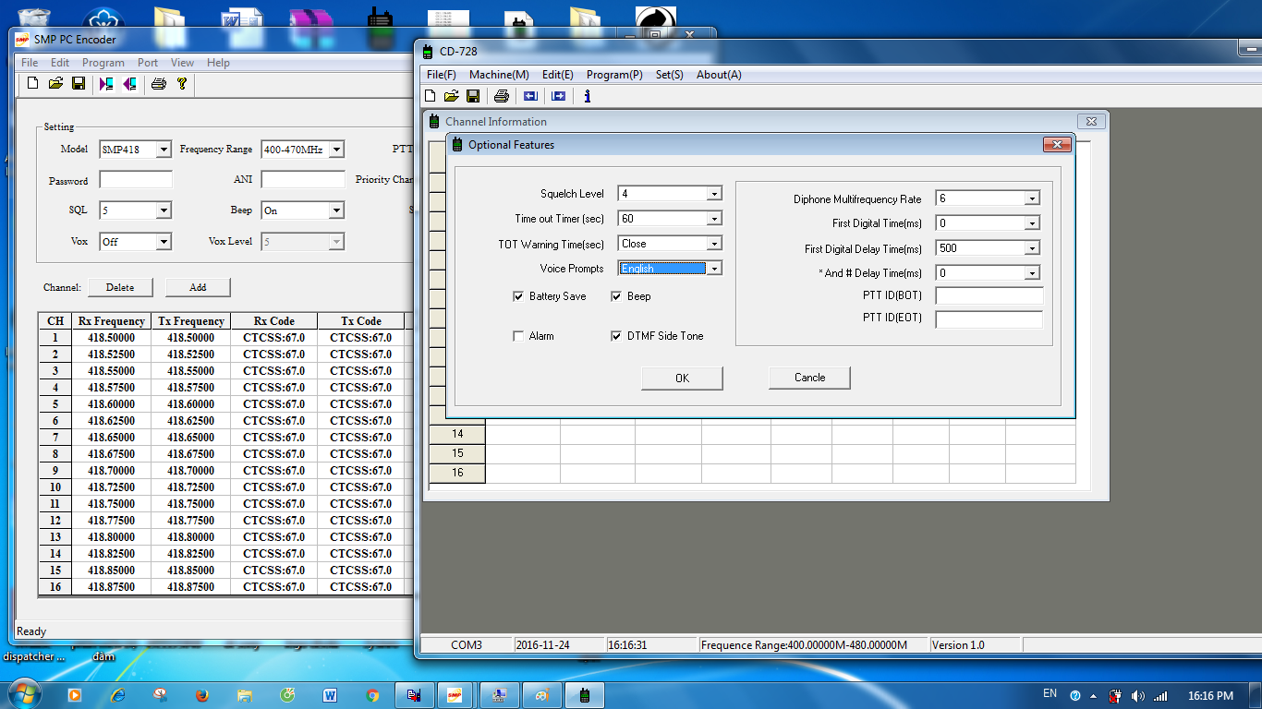This screenshot has width=1262, height=709.
Task: Open the Beep dropdown showing On in SMP Encoder
Action: (336, 210)
